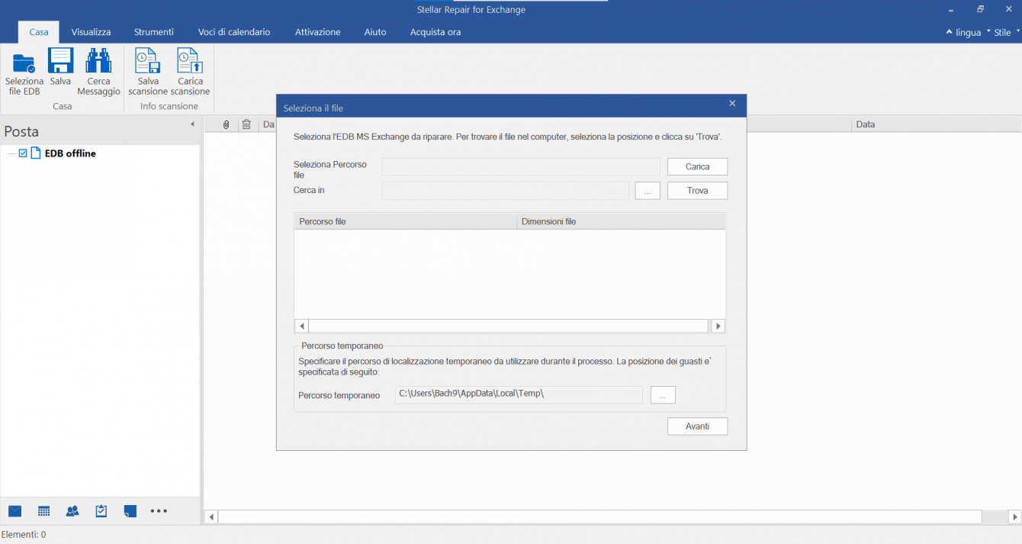
Task: Open the calendar view icon at bottom
Action: 43,510
